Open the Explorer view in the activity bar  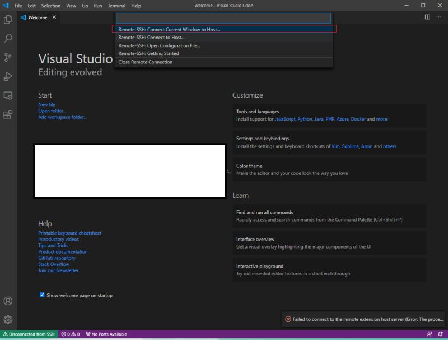pos(7,19)
